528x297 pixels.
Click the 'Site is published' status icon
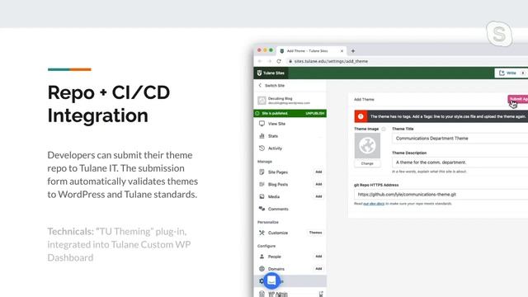click(257, 114)
